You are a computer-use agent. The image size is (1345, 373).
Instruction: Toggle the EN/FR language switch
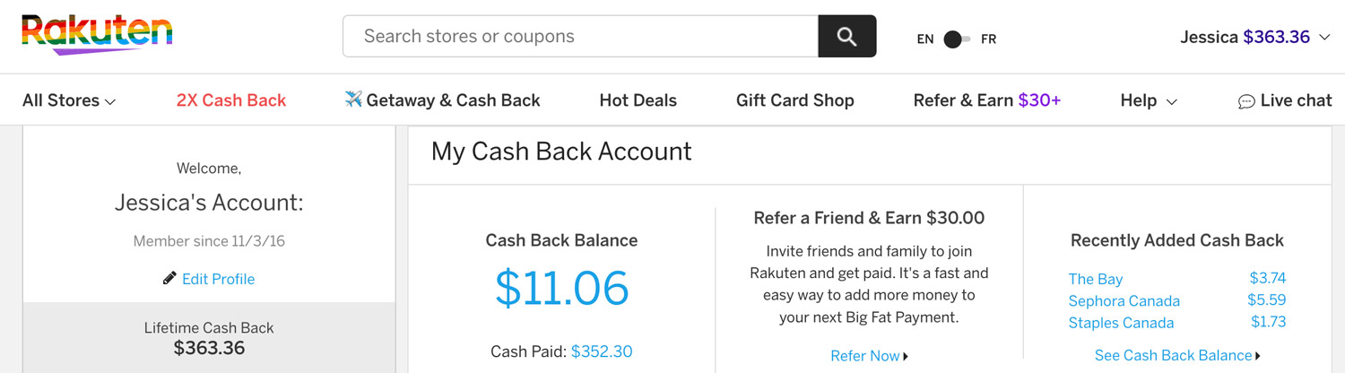(956, 39)
